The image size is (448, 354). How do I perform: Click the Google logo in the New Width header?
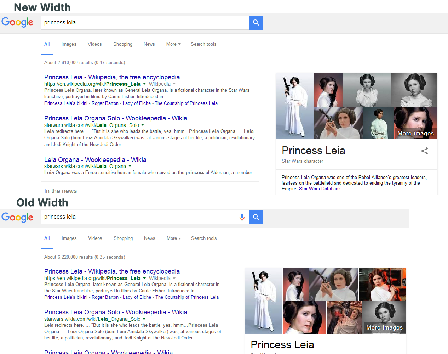click(x=17, y=22)
